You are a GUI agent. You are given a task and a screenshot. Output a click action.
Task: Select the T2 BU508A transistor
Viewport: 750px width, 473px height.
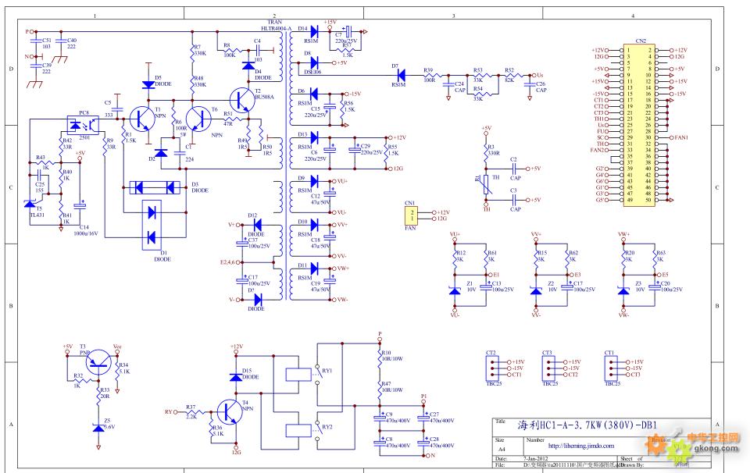click(x=241, y=101)
